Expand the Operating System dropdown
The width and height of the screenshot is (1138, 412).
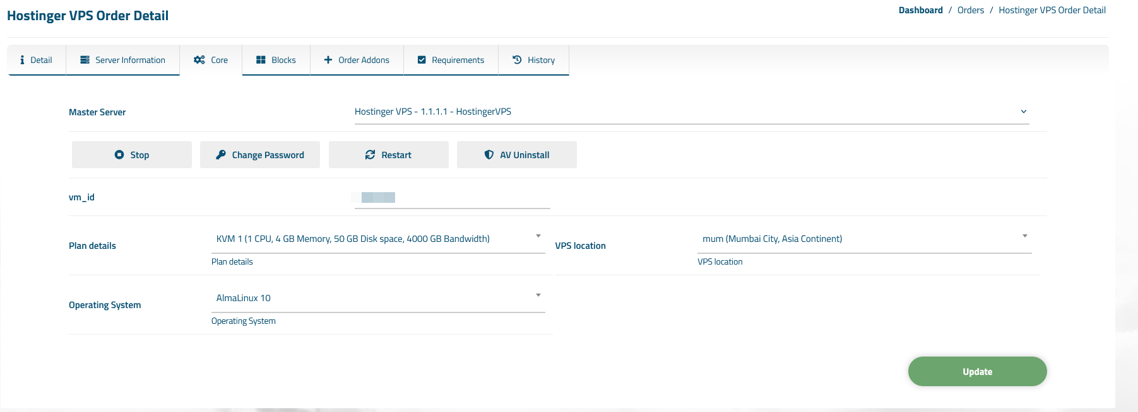538,295
